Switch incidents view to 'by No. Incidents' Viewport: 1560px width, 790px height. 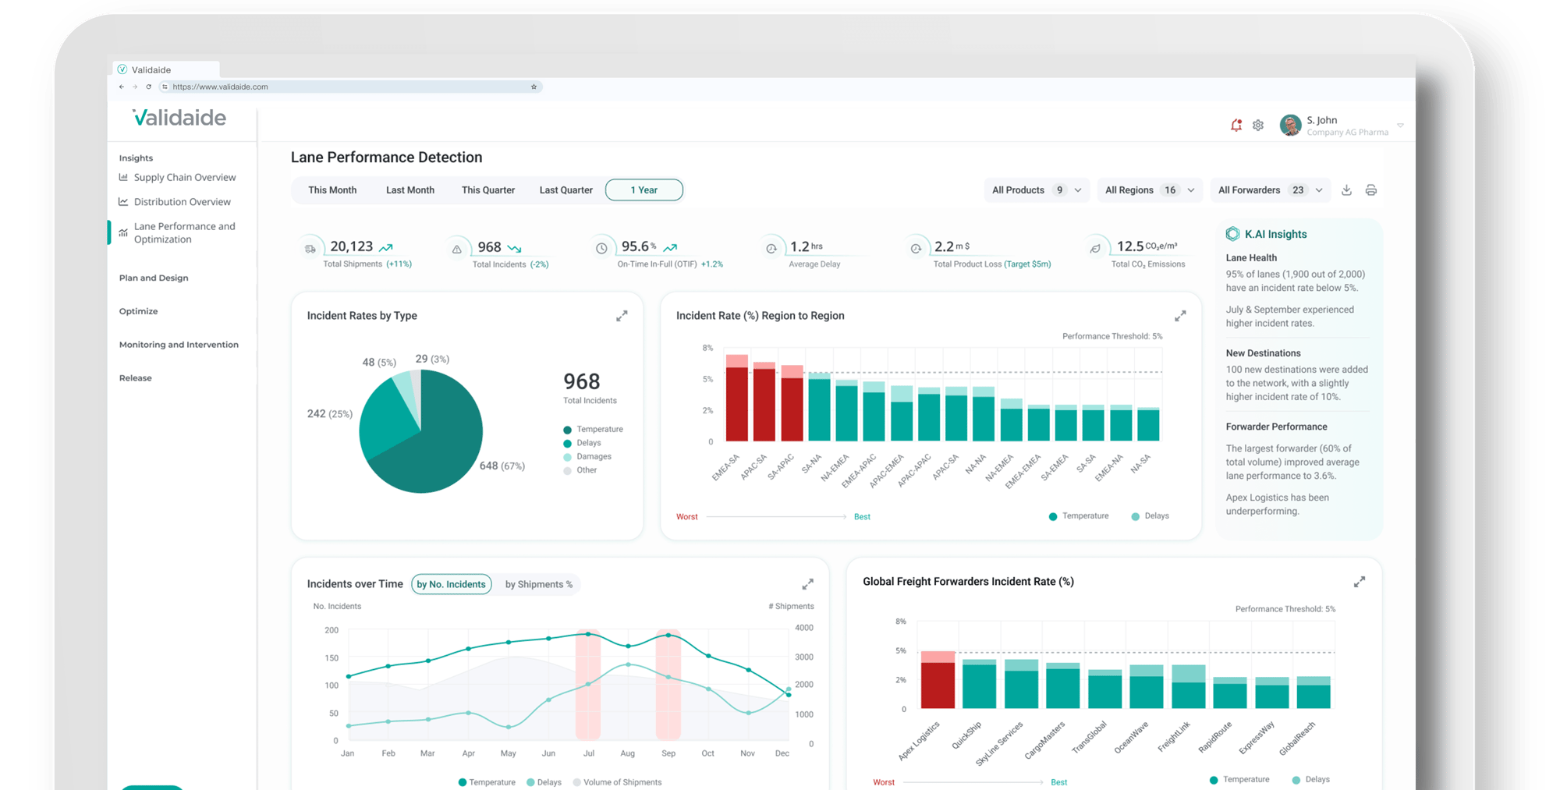click(451, 584)
